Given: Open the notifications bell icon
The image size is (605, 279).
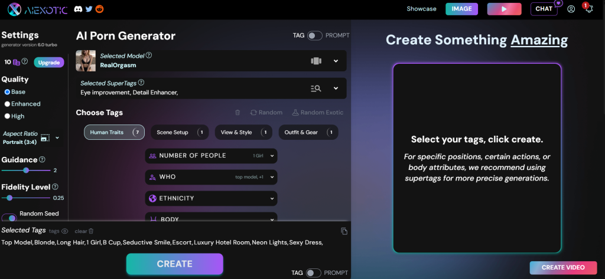Looking at the screenshot, I should (x=589, y=9).
